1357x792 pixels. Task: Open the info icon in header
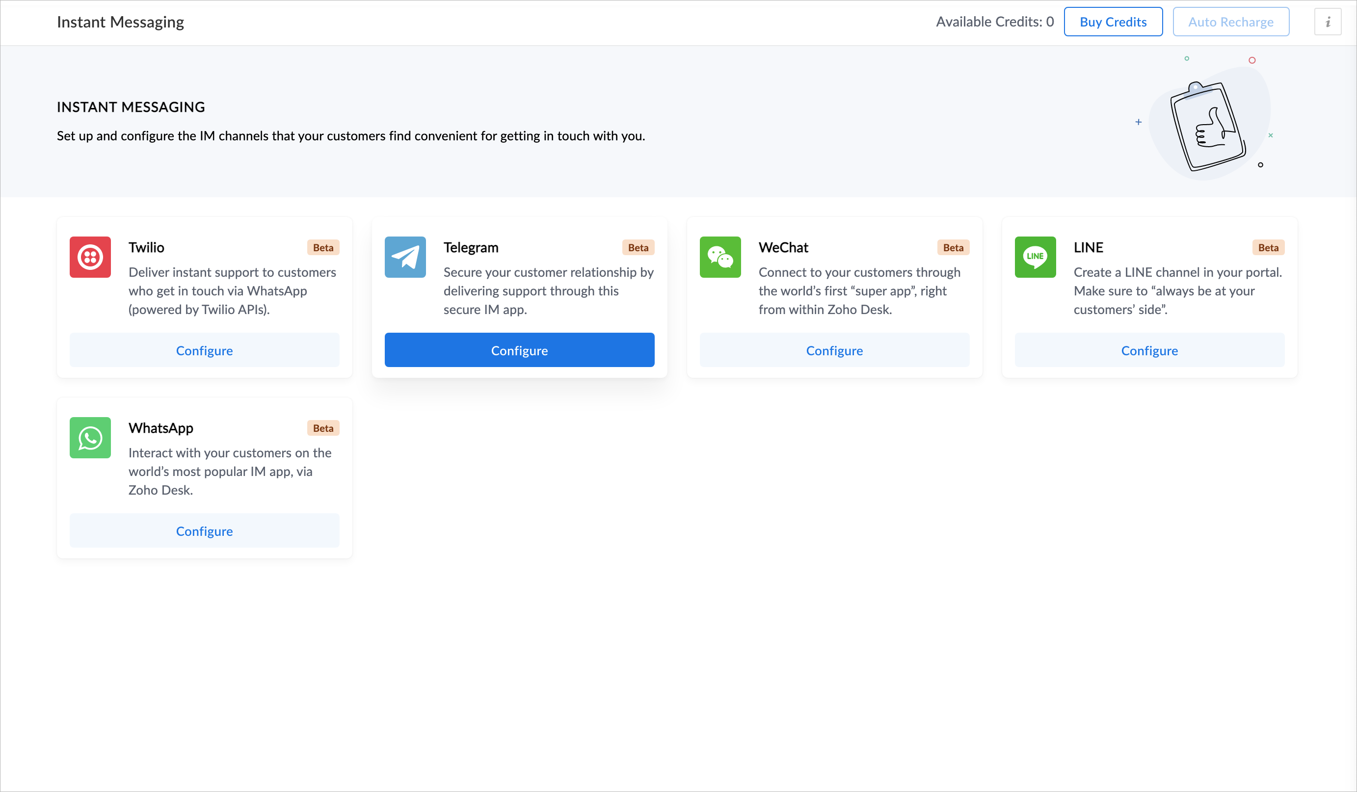pos(1328,22)
